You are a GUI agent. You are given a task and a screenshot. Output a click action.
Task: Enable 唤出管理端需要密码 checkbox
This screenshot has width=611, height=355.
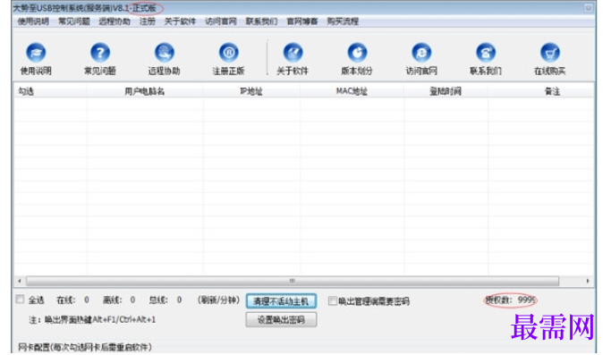click(333, 300)
